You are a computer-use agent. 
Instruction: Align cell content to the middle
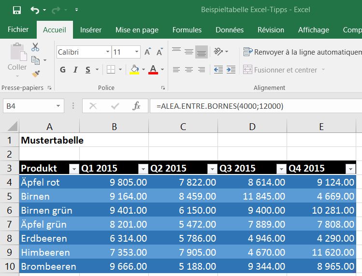pyautogui.click(x=189, y=52)
